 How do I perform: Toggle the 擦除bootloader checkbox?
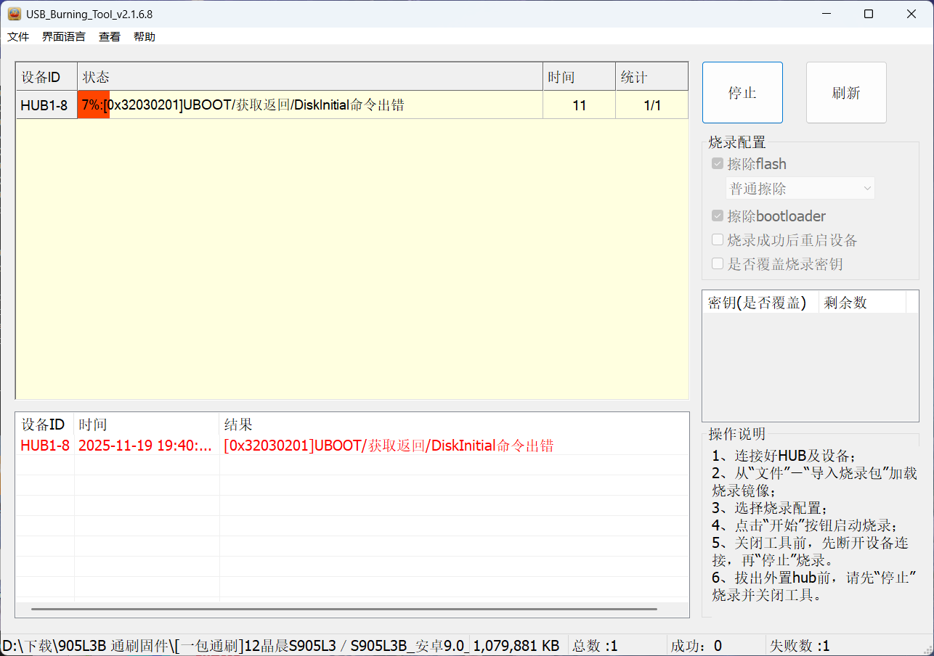[x=718, y=216]
